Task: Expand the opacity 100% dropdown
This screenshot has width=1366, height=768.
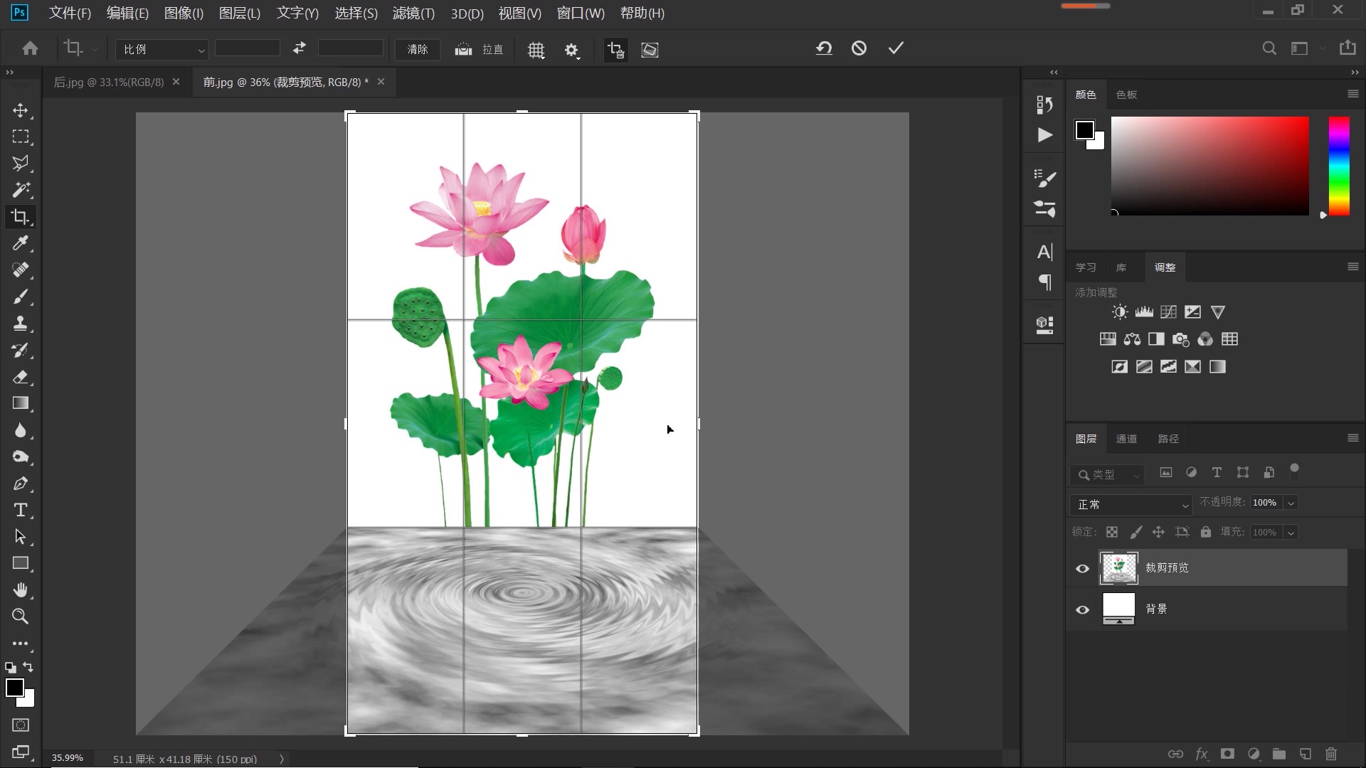Action: pyautogui.click(x=1291, y=503)
